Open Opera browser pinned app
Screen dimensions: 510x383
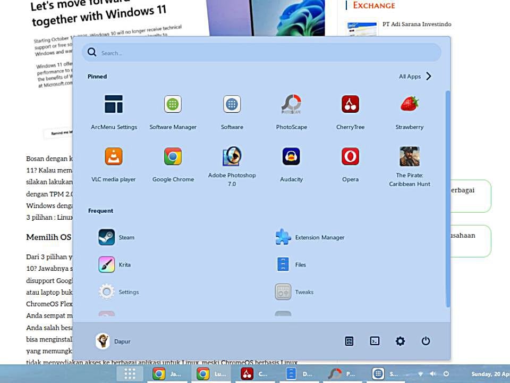(350, 165)
